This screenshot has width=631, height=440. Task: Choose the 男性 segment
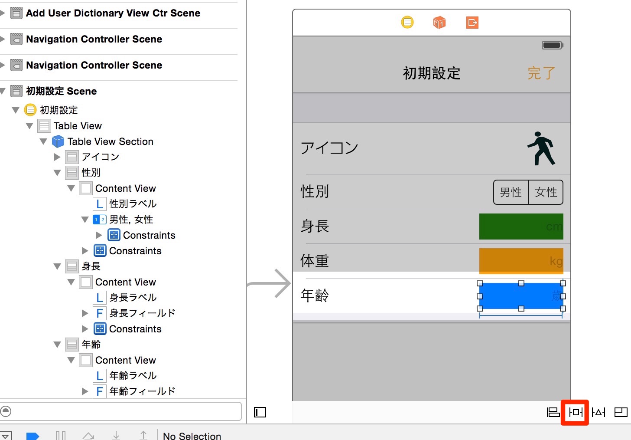[511, 192]
